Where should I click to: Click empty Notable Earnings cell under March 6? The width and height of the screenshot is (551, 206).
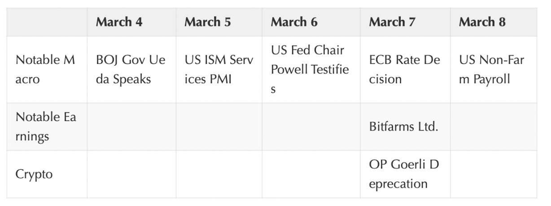pyautogui.click(x=310, y=126)
